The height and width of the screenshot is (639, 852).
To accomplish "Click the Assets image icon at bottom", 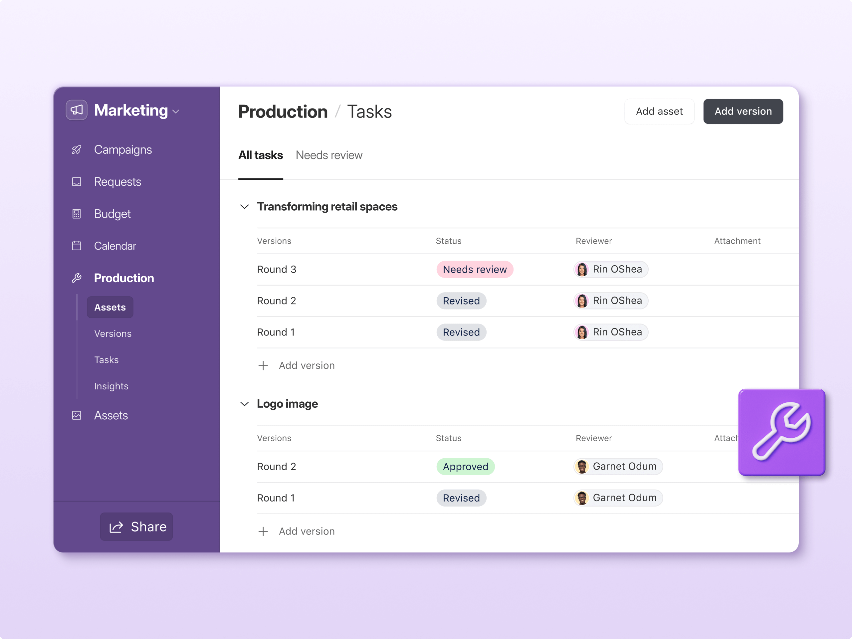I will (76, 415).
